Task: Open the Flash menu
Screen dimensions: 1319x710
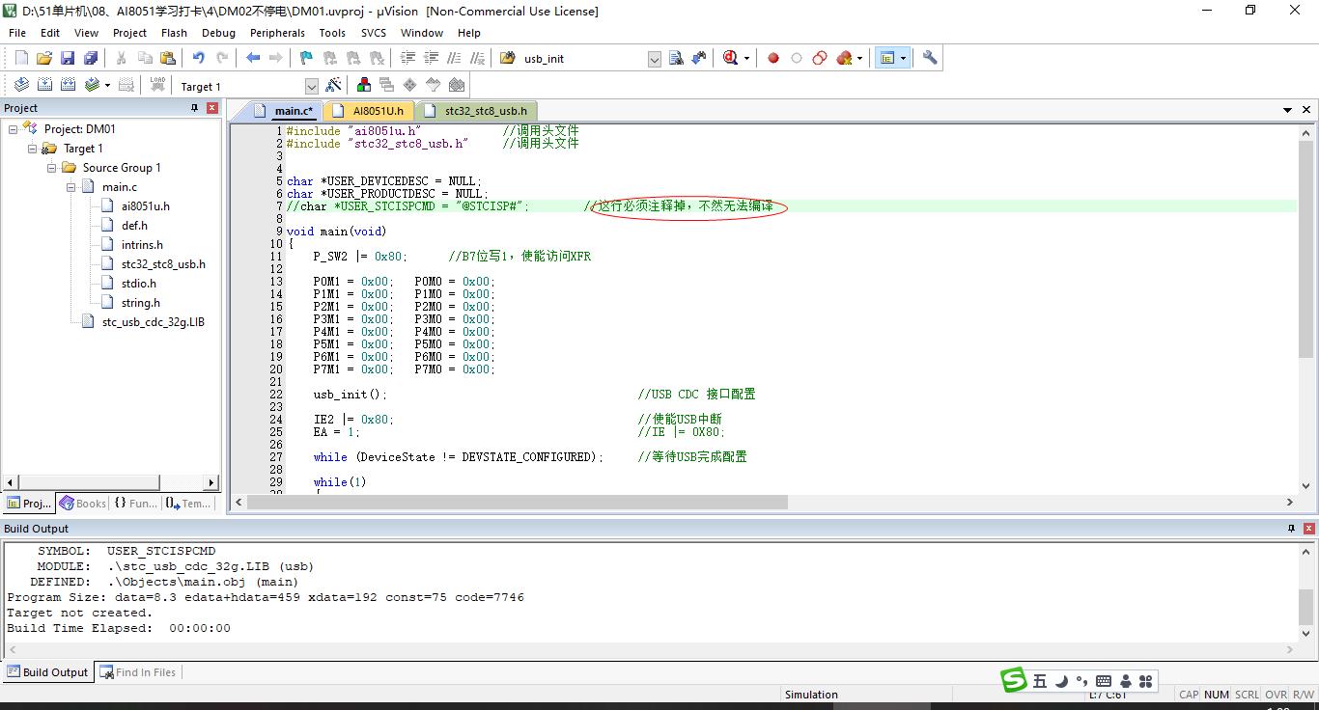Action: (174, 33)
